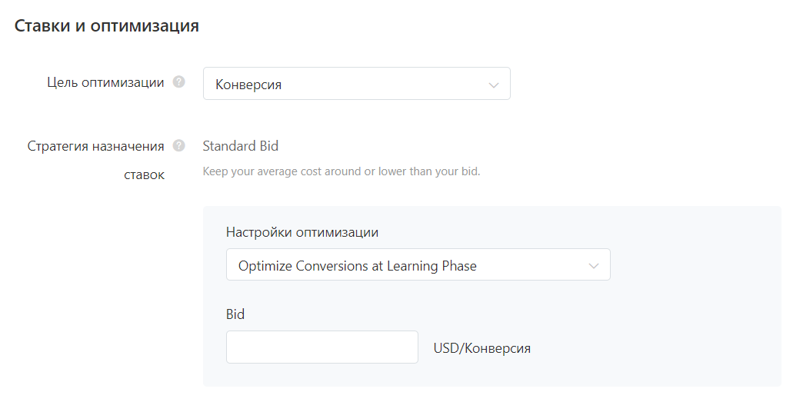803x402 pixels.
Task: Focus the Bid input field
Action: click(322, 347)
